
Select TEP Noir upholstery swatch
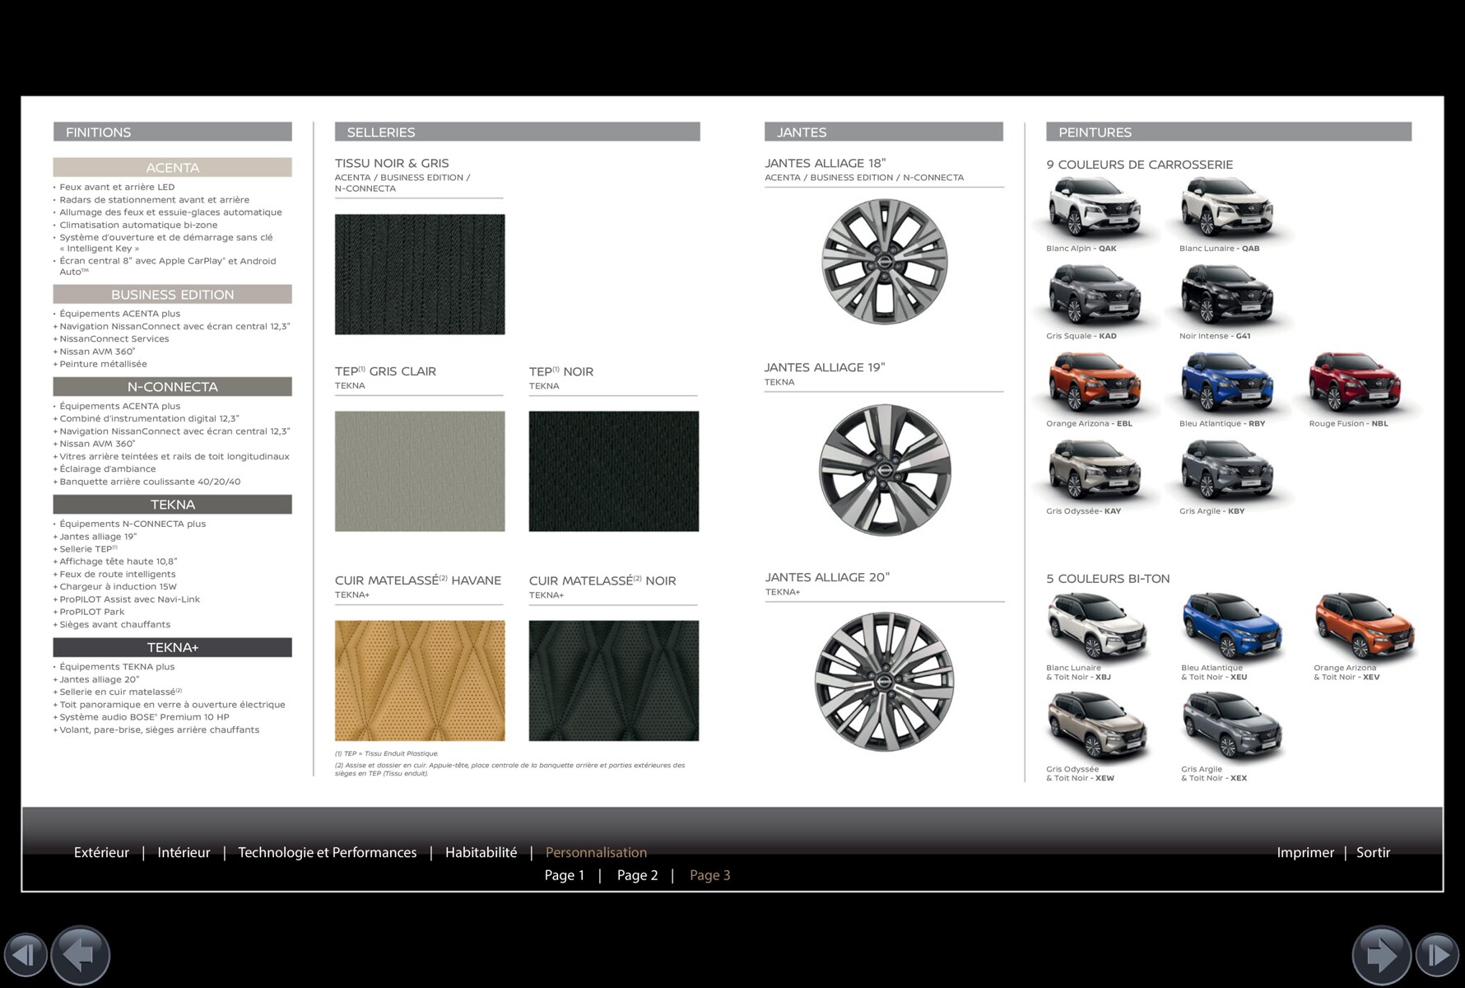(x=614, y=471)
